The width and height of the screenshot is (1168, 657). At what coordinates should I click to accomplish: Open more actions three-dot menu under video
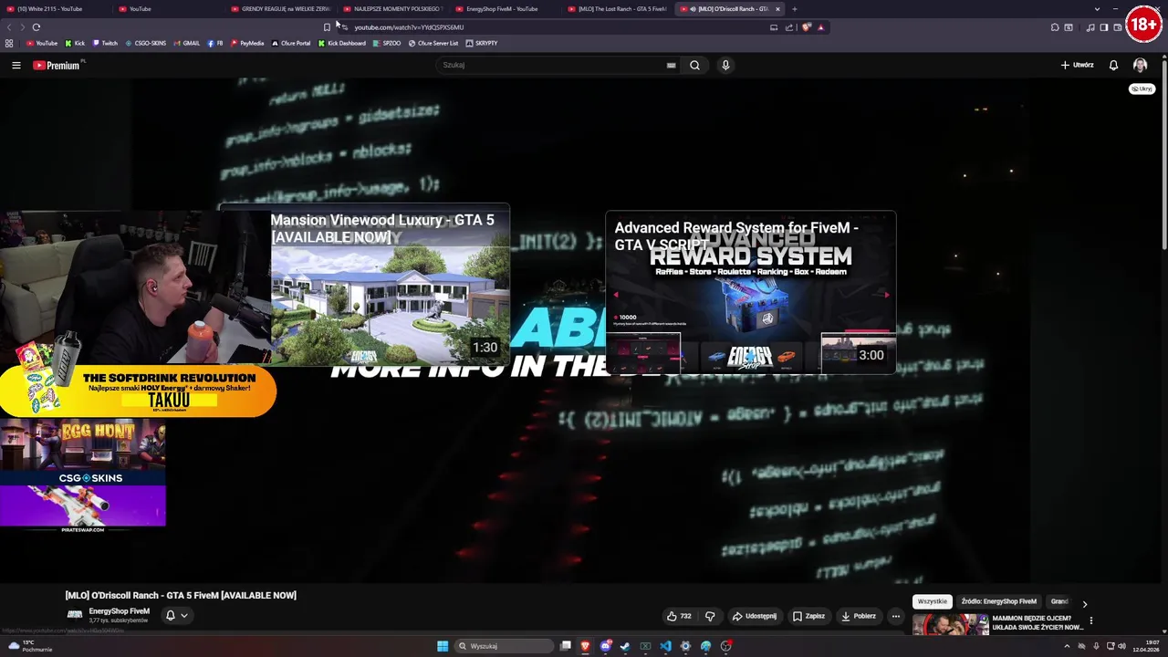pos(895,616)
